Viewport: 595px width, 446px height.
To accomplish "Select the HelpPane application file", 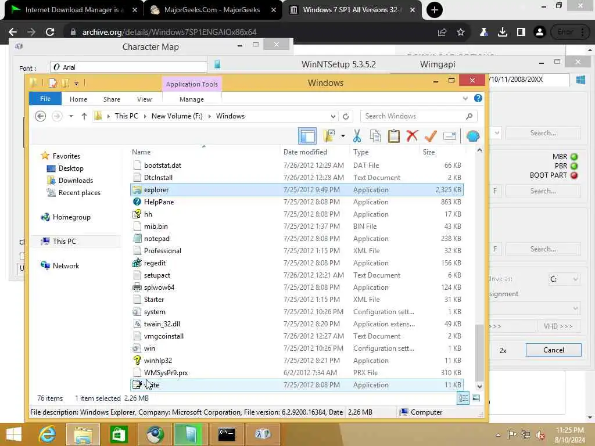I will 297,202.
